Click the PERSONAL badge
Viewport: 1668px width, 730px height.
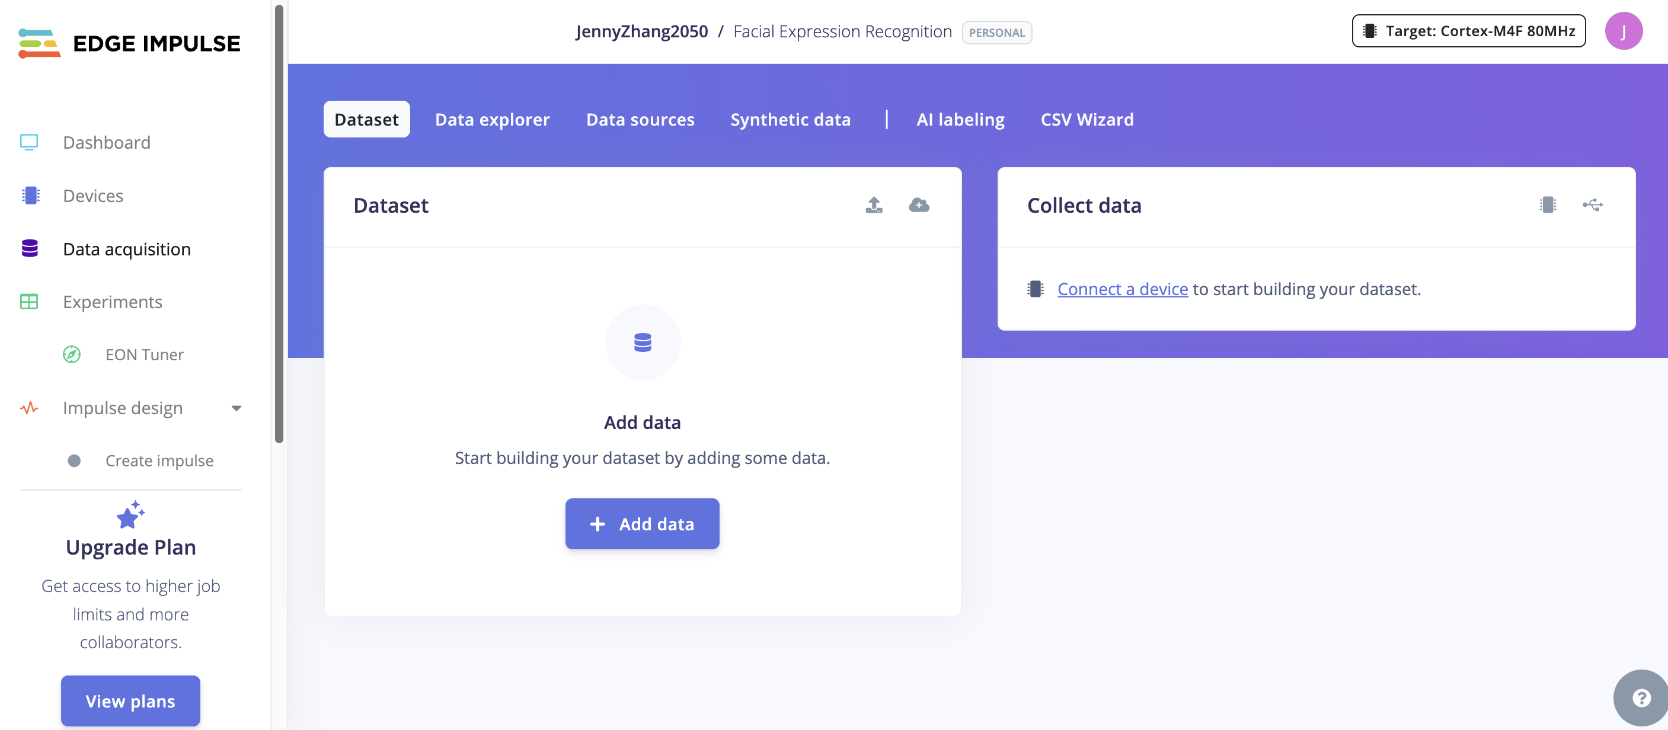(996, 33)
